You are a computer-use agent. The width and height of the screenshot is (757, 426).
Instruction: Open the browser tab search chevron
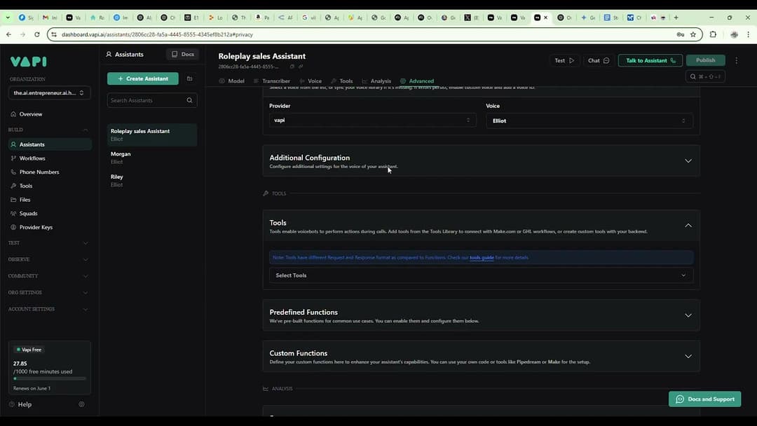(8, 18)
